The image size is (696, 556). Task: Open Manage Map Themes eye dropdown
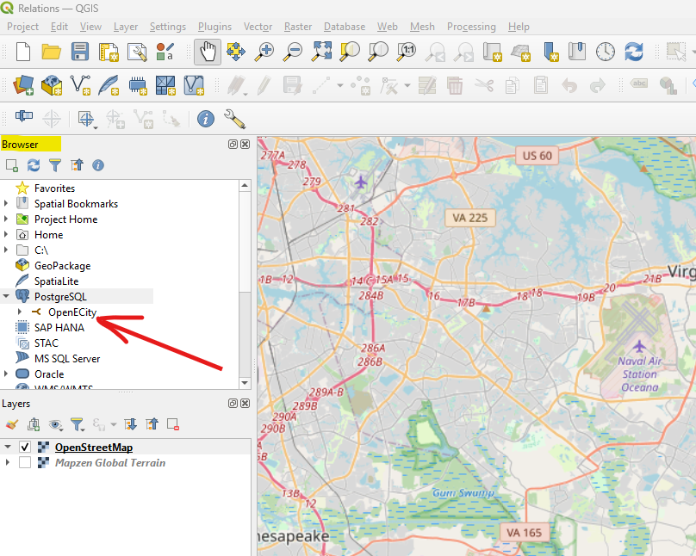[x=55, y=425]
